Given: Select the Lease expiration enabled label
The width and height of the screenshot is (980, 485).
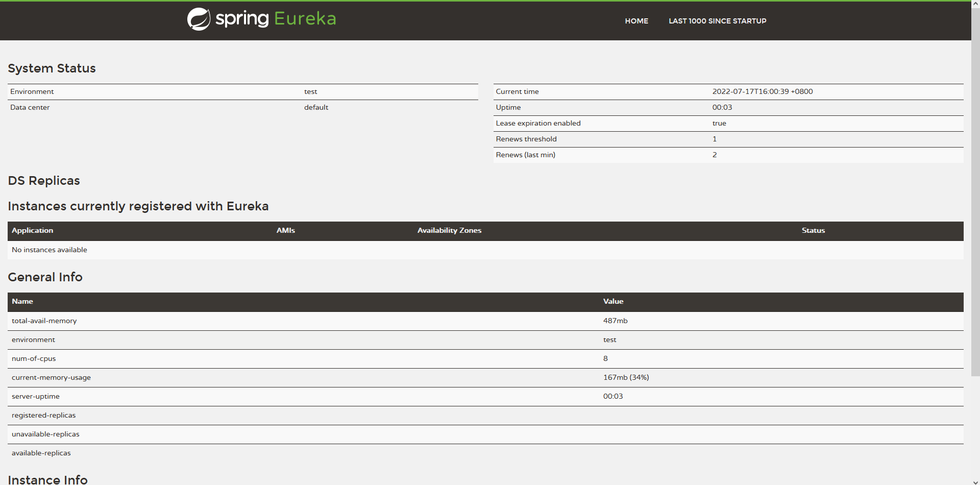Looking at the screenshot, I should [538, 124].
